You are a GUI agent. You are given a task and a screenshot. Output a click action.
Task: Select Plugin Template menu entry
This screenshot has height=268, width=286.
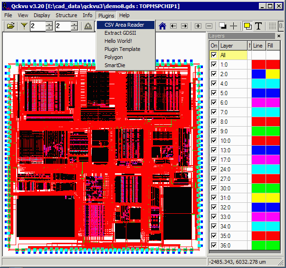[x=126, y=49]
